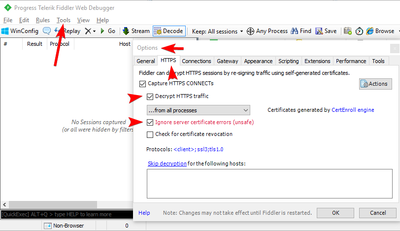Switch to the Connections tab
400x231 pixels.
click(x=196, y=61)
